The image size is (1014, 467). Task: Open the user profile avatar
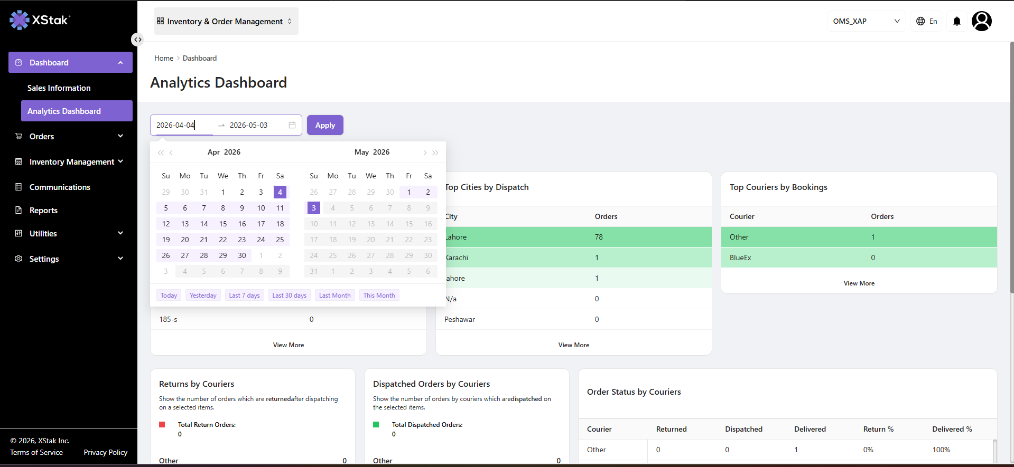click(982, 21)
